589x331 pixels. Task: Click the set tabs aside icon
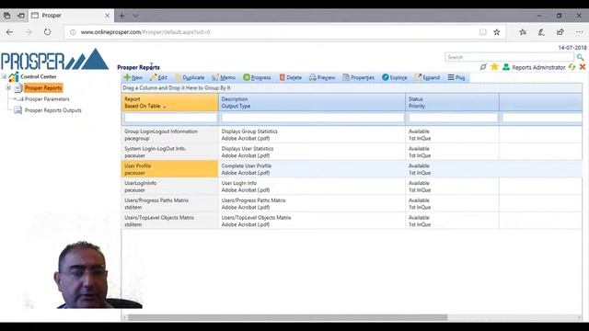point(21,16)
